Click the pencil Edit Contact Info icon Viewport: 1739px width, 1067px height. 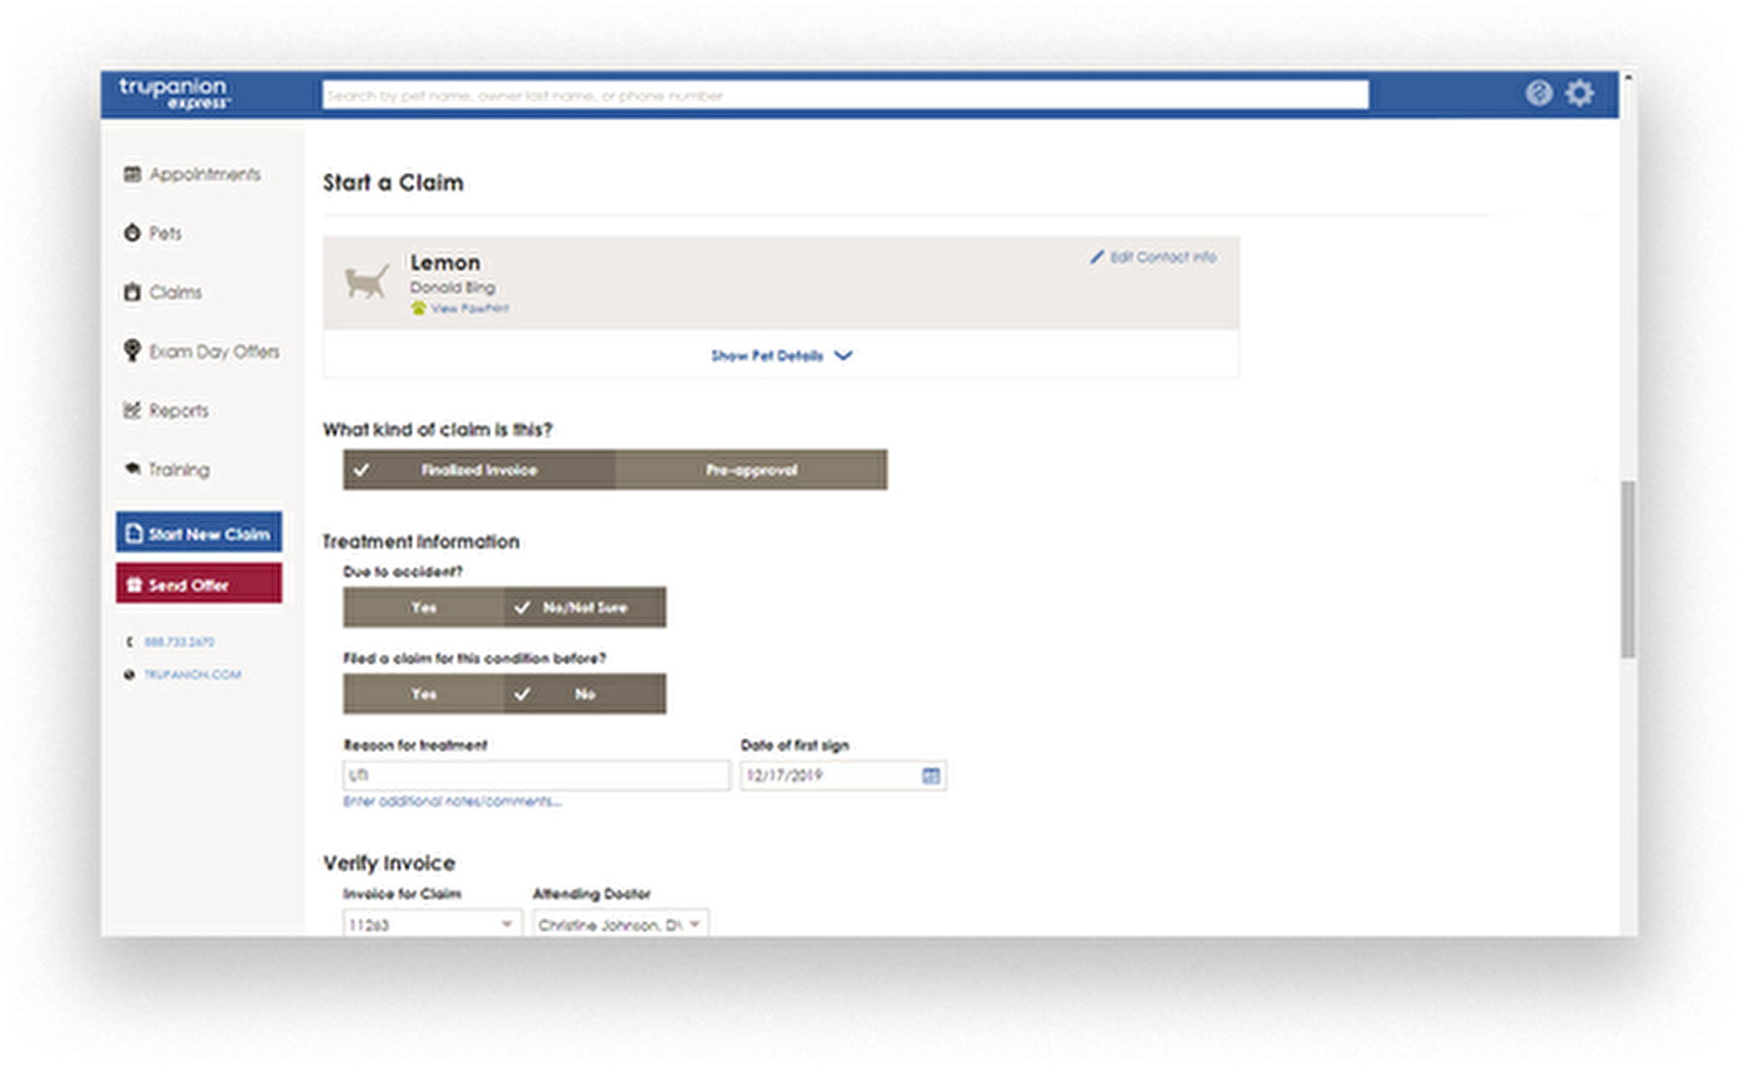(1097, 257)
